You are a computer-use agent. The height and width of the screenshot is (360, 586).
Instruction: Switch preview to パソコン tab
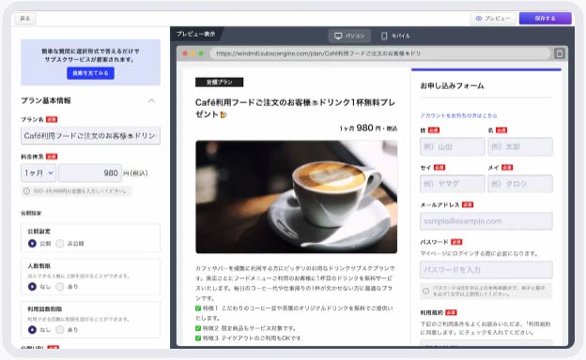point(349,36)
